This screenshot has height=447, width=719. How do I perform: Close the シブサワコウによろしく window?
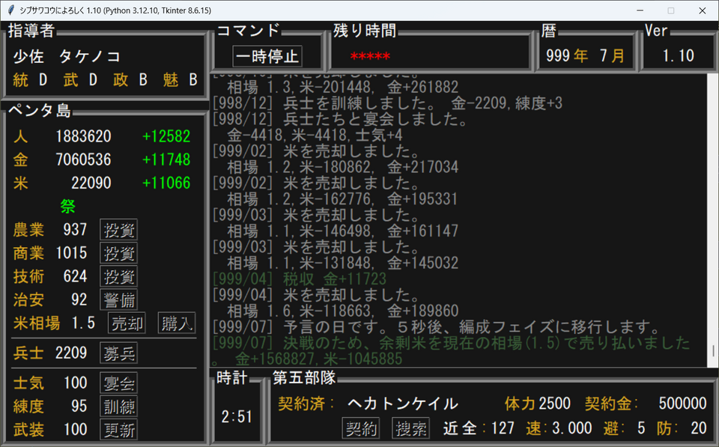coord(701,10)
